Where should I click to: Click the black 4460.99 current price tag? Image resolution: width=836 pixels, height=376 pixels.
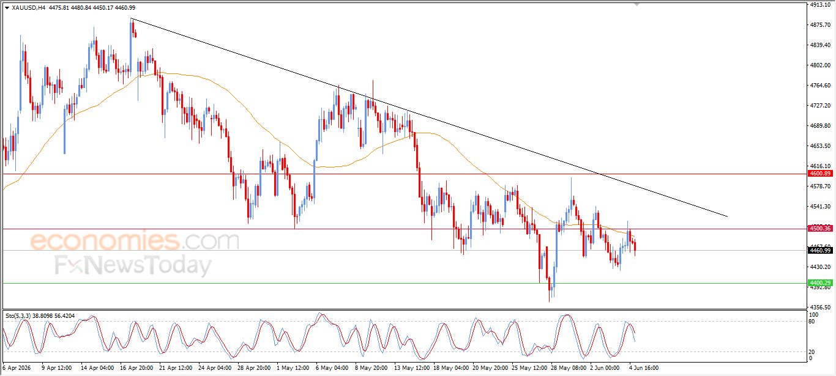pos(820,250)
